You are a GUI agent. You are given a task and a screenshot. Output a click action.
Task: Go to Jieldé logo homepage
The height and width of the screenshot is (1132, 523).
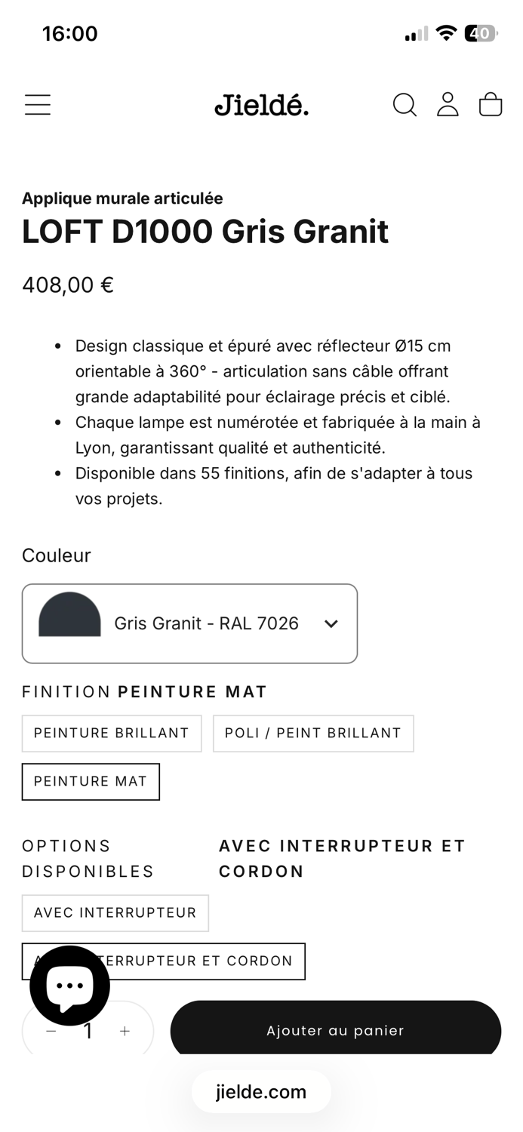pos(261,105)
